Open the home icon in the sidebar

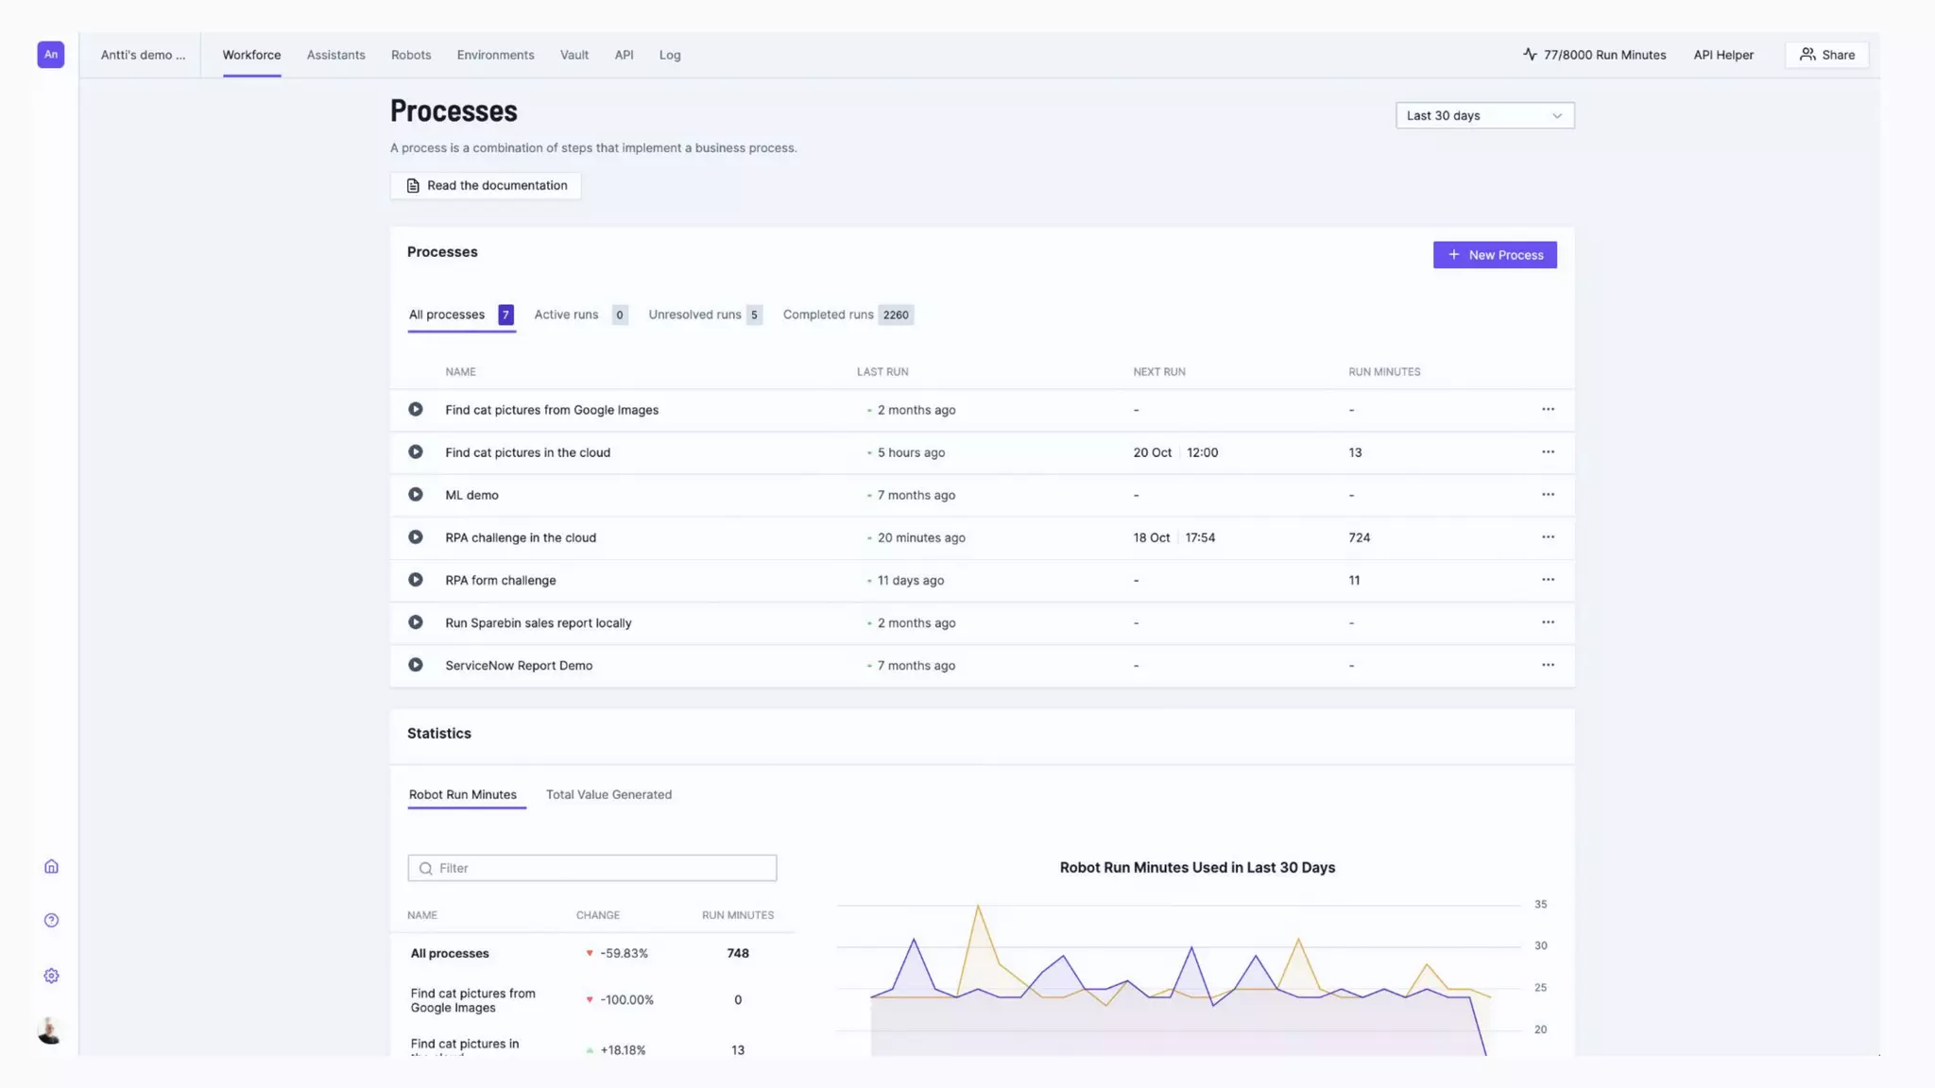point(51,867)
